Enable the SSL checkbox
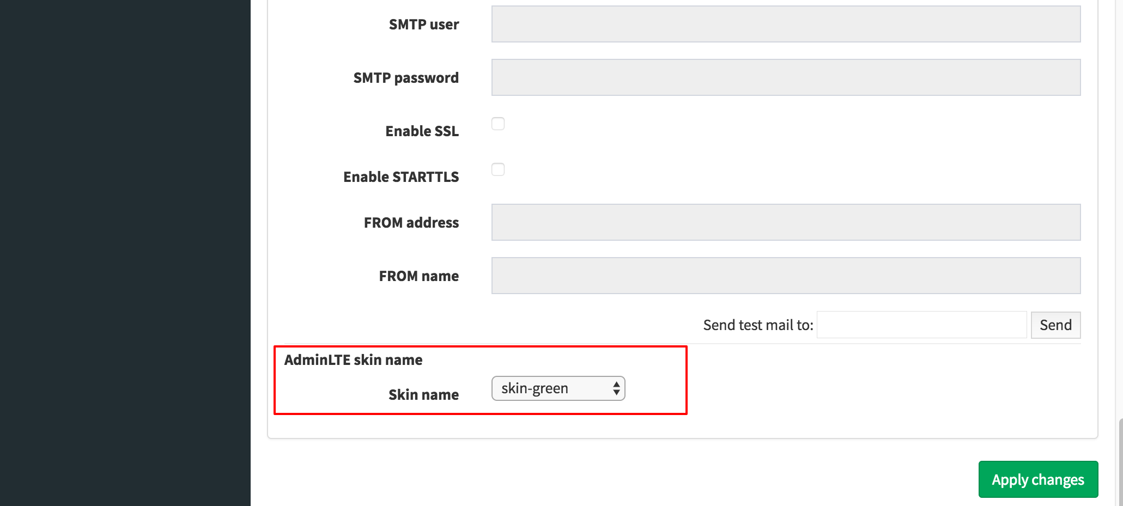Screen dimensions: 1123x506 498,124
